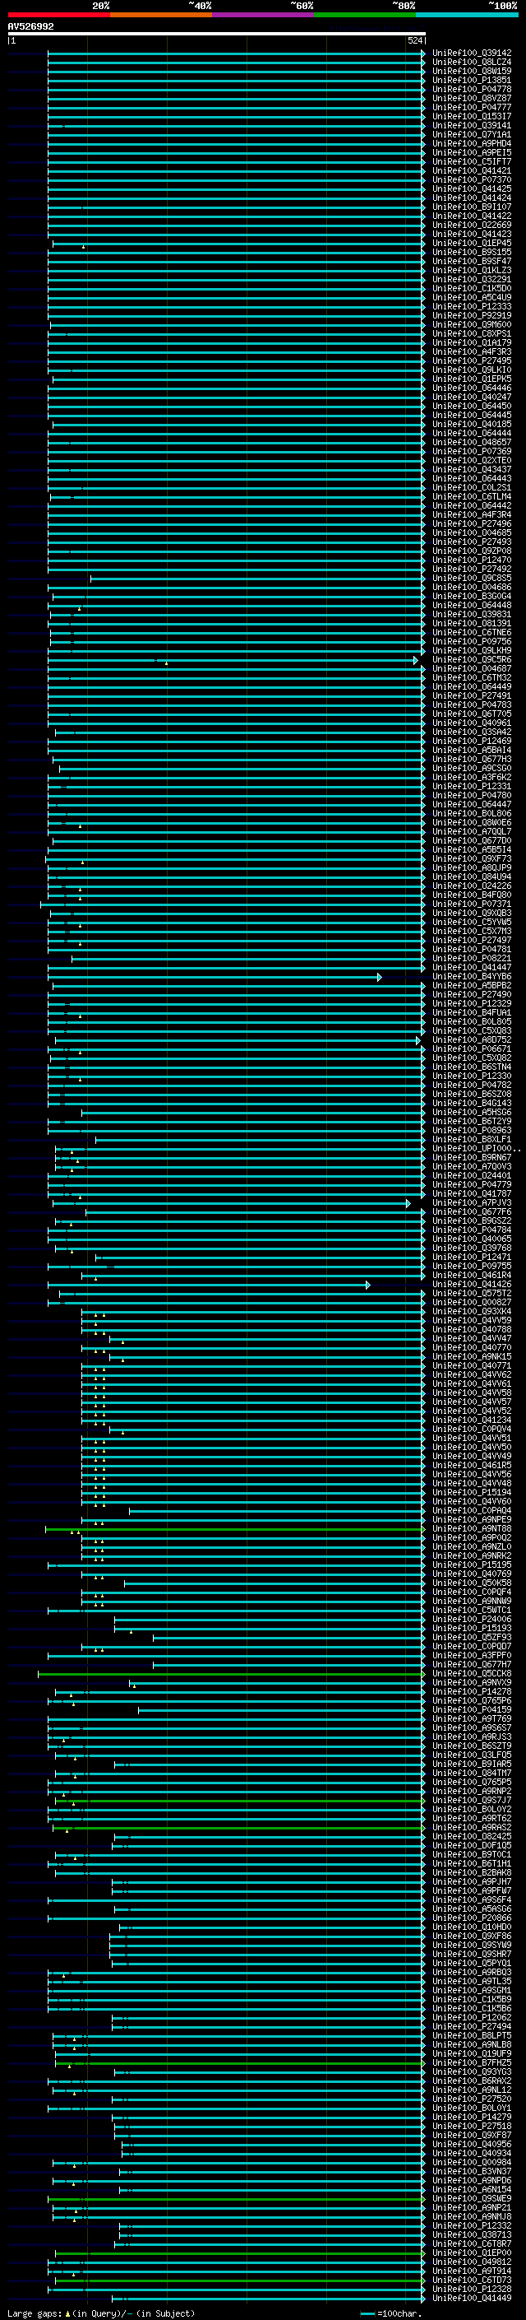Screen dimensions: 526x2320
Task: Select UniRef100_Q32291 hit
Action: pyautogui.click(x=472, y=279)
